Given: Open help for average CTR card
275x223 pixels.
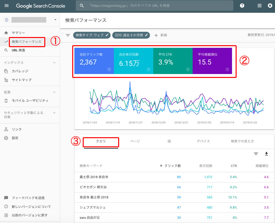Looking at the screenshot, I should click(x=188, y=69).
